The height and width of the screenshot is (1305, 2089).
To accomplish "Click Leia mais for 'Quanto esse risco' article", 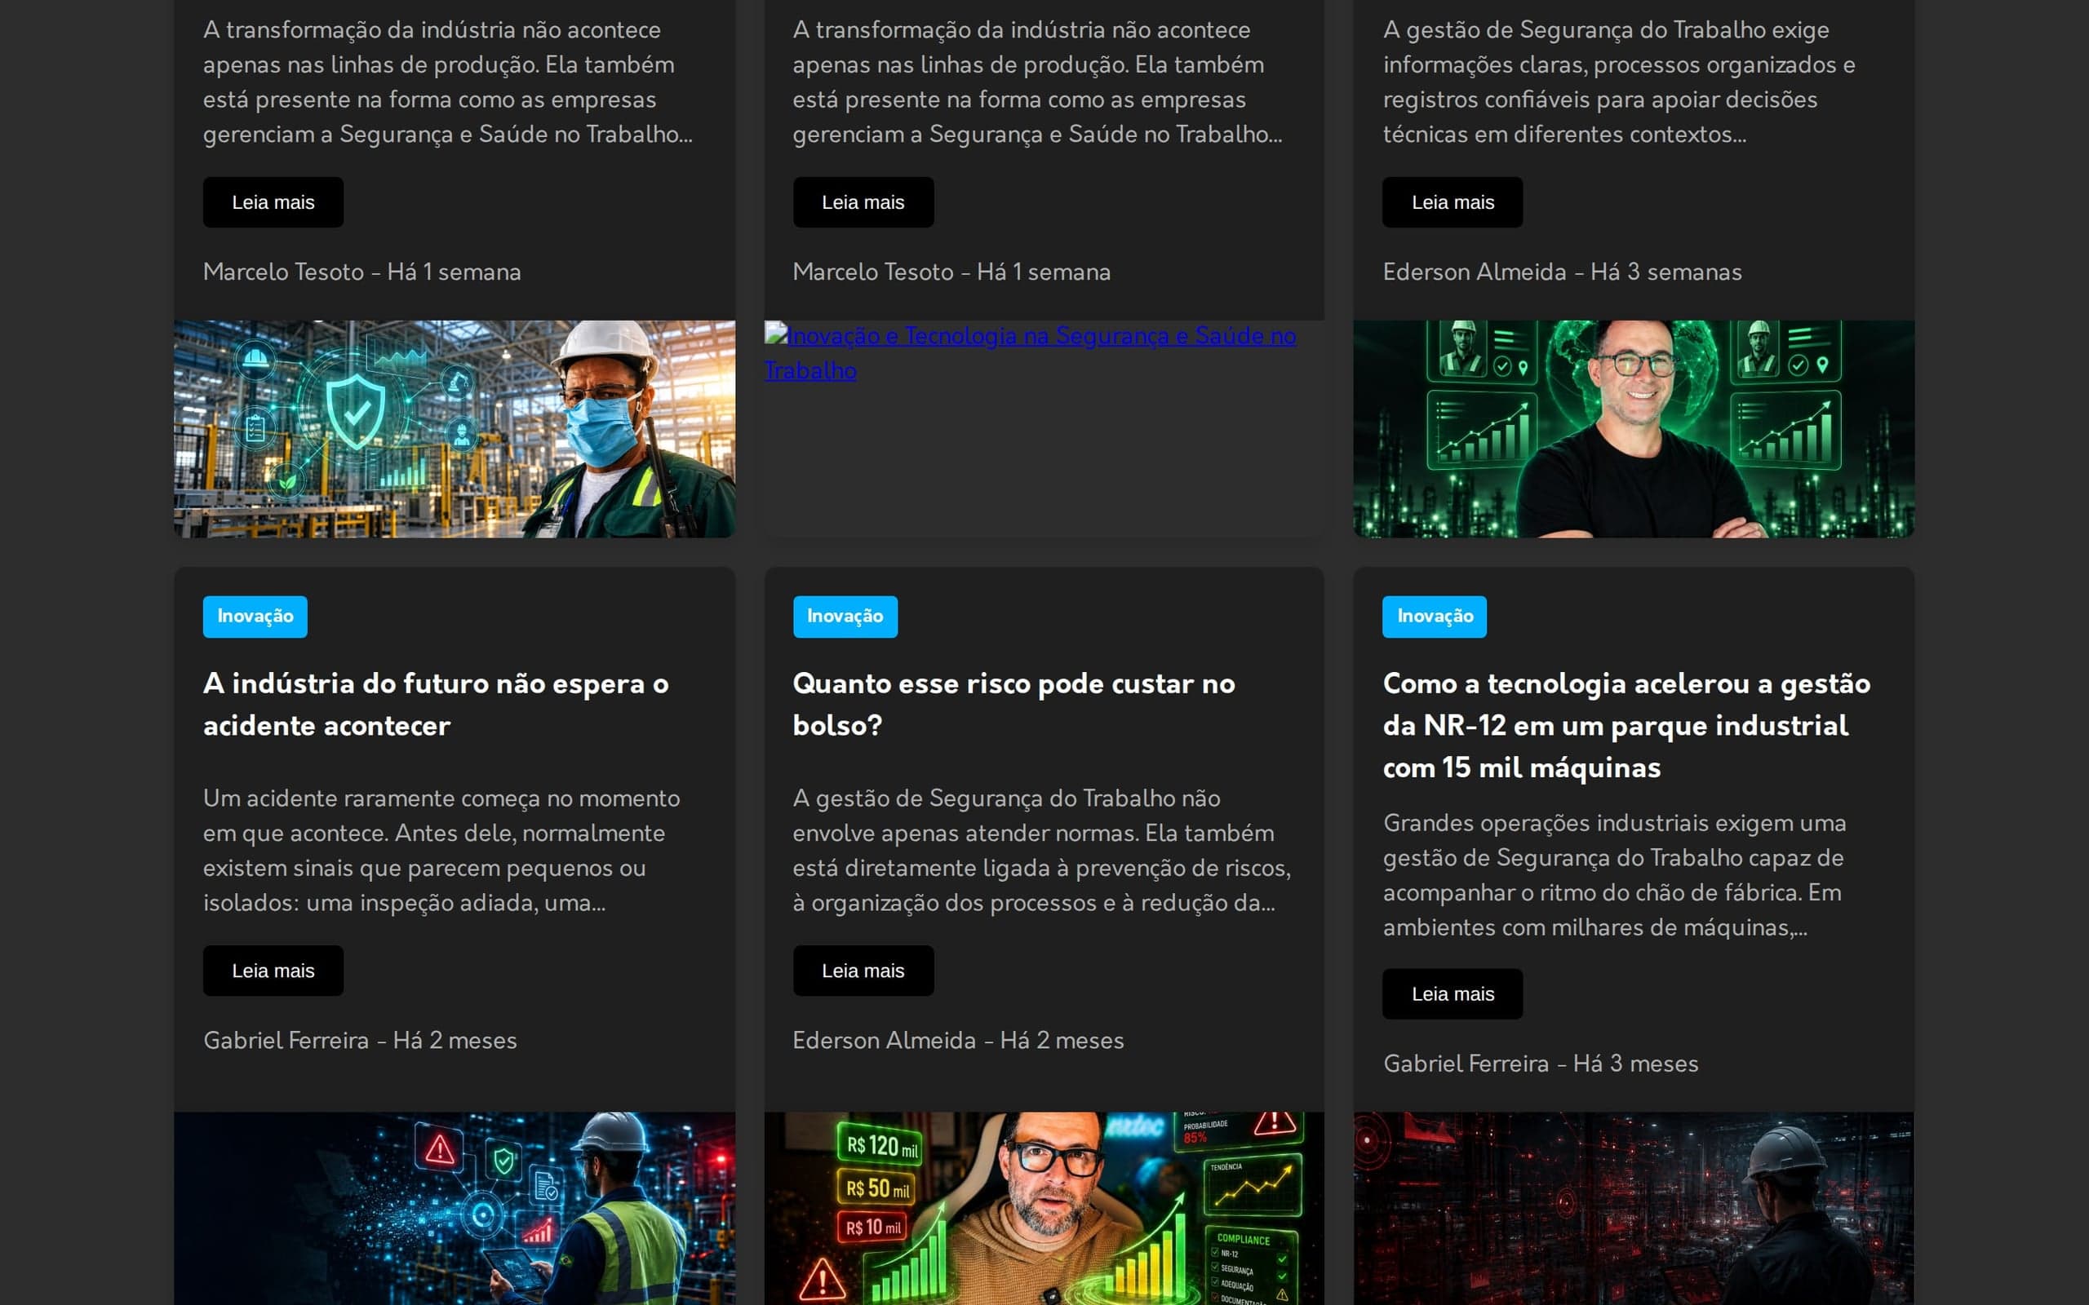I will (863, 970).
